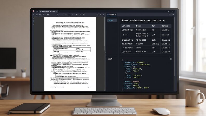Close the Schema tab

point(116,15)
